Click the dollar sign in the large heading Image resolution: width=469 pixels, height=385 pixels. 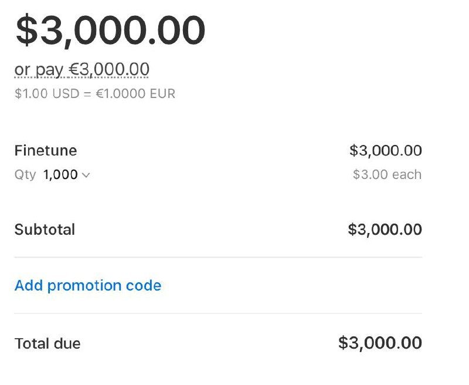pyautogui.click(x=25, y=31)
